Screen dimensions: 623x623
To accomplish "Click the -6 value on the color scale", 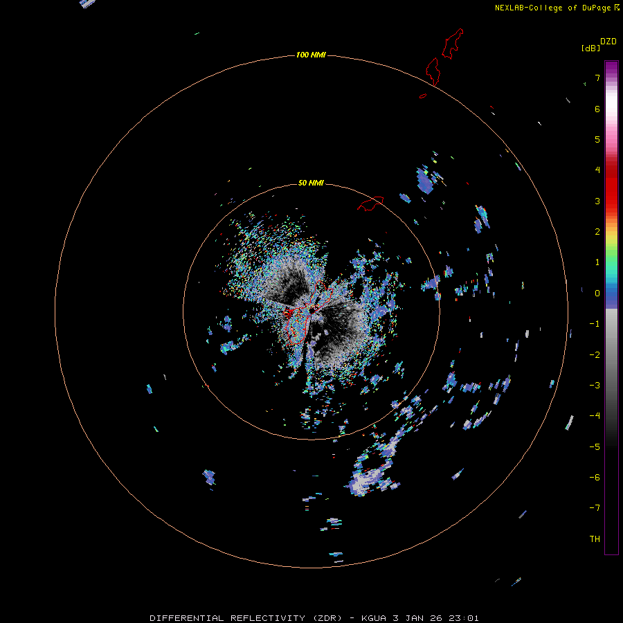I will pyautogui.click(x=595, y=478).
